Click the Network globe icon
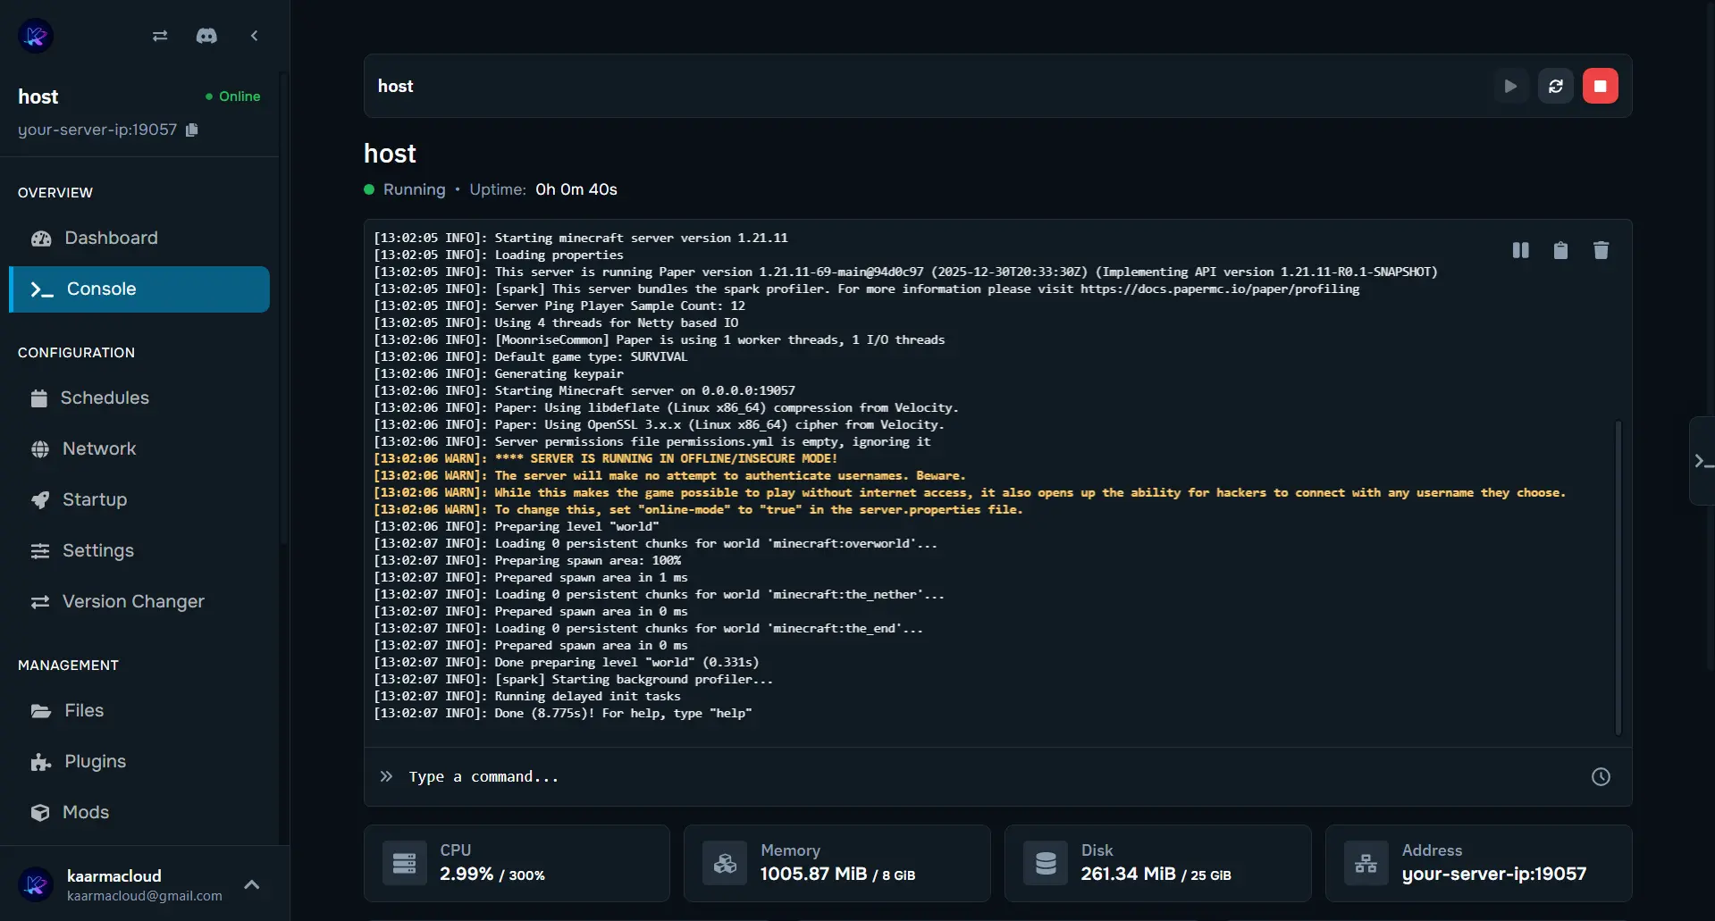The image size is (1715, 921). coord(40,449)
